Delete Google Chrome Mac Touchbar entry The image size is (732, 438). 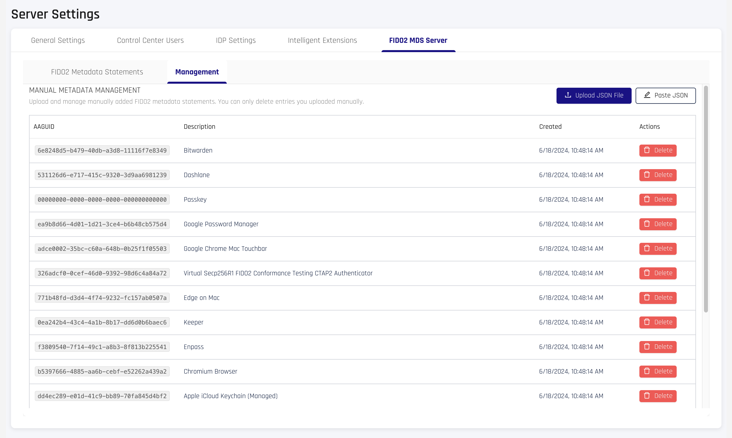pos(658,249)
